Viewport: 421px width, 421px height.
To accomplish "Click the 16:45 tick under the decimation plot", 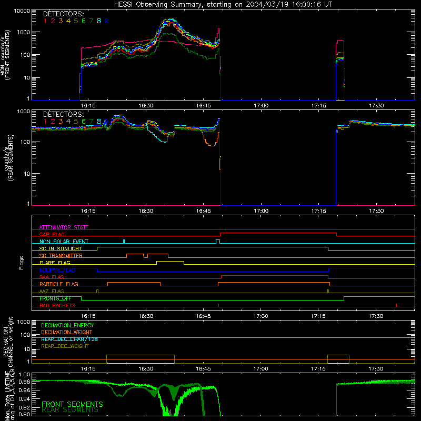I will click(203, 369).
